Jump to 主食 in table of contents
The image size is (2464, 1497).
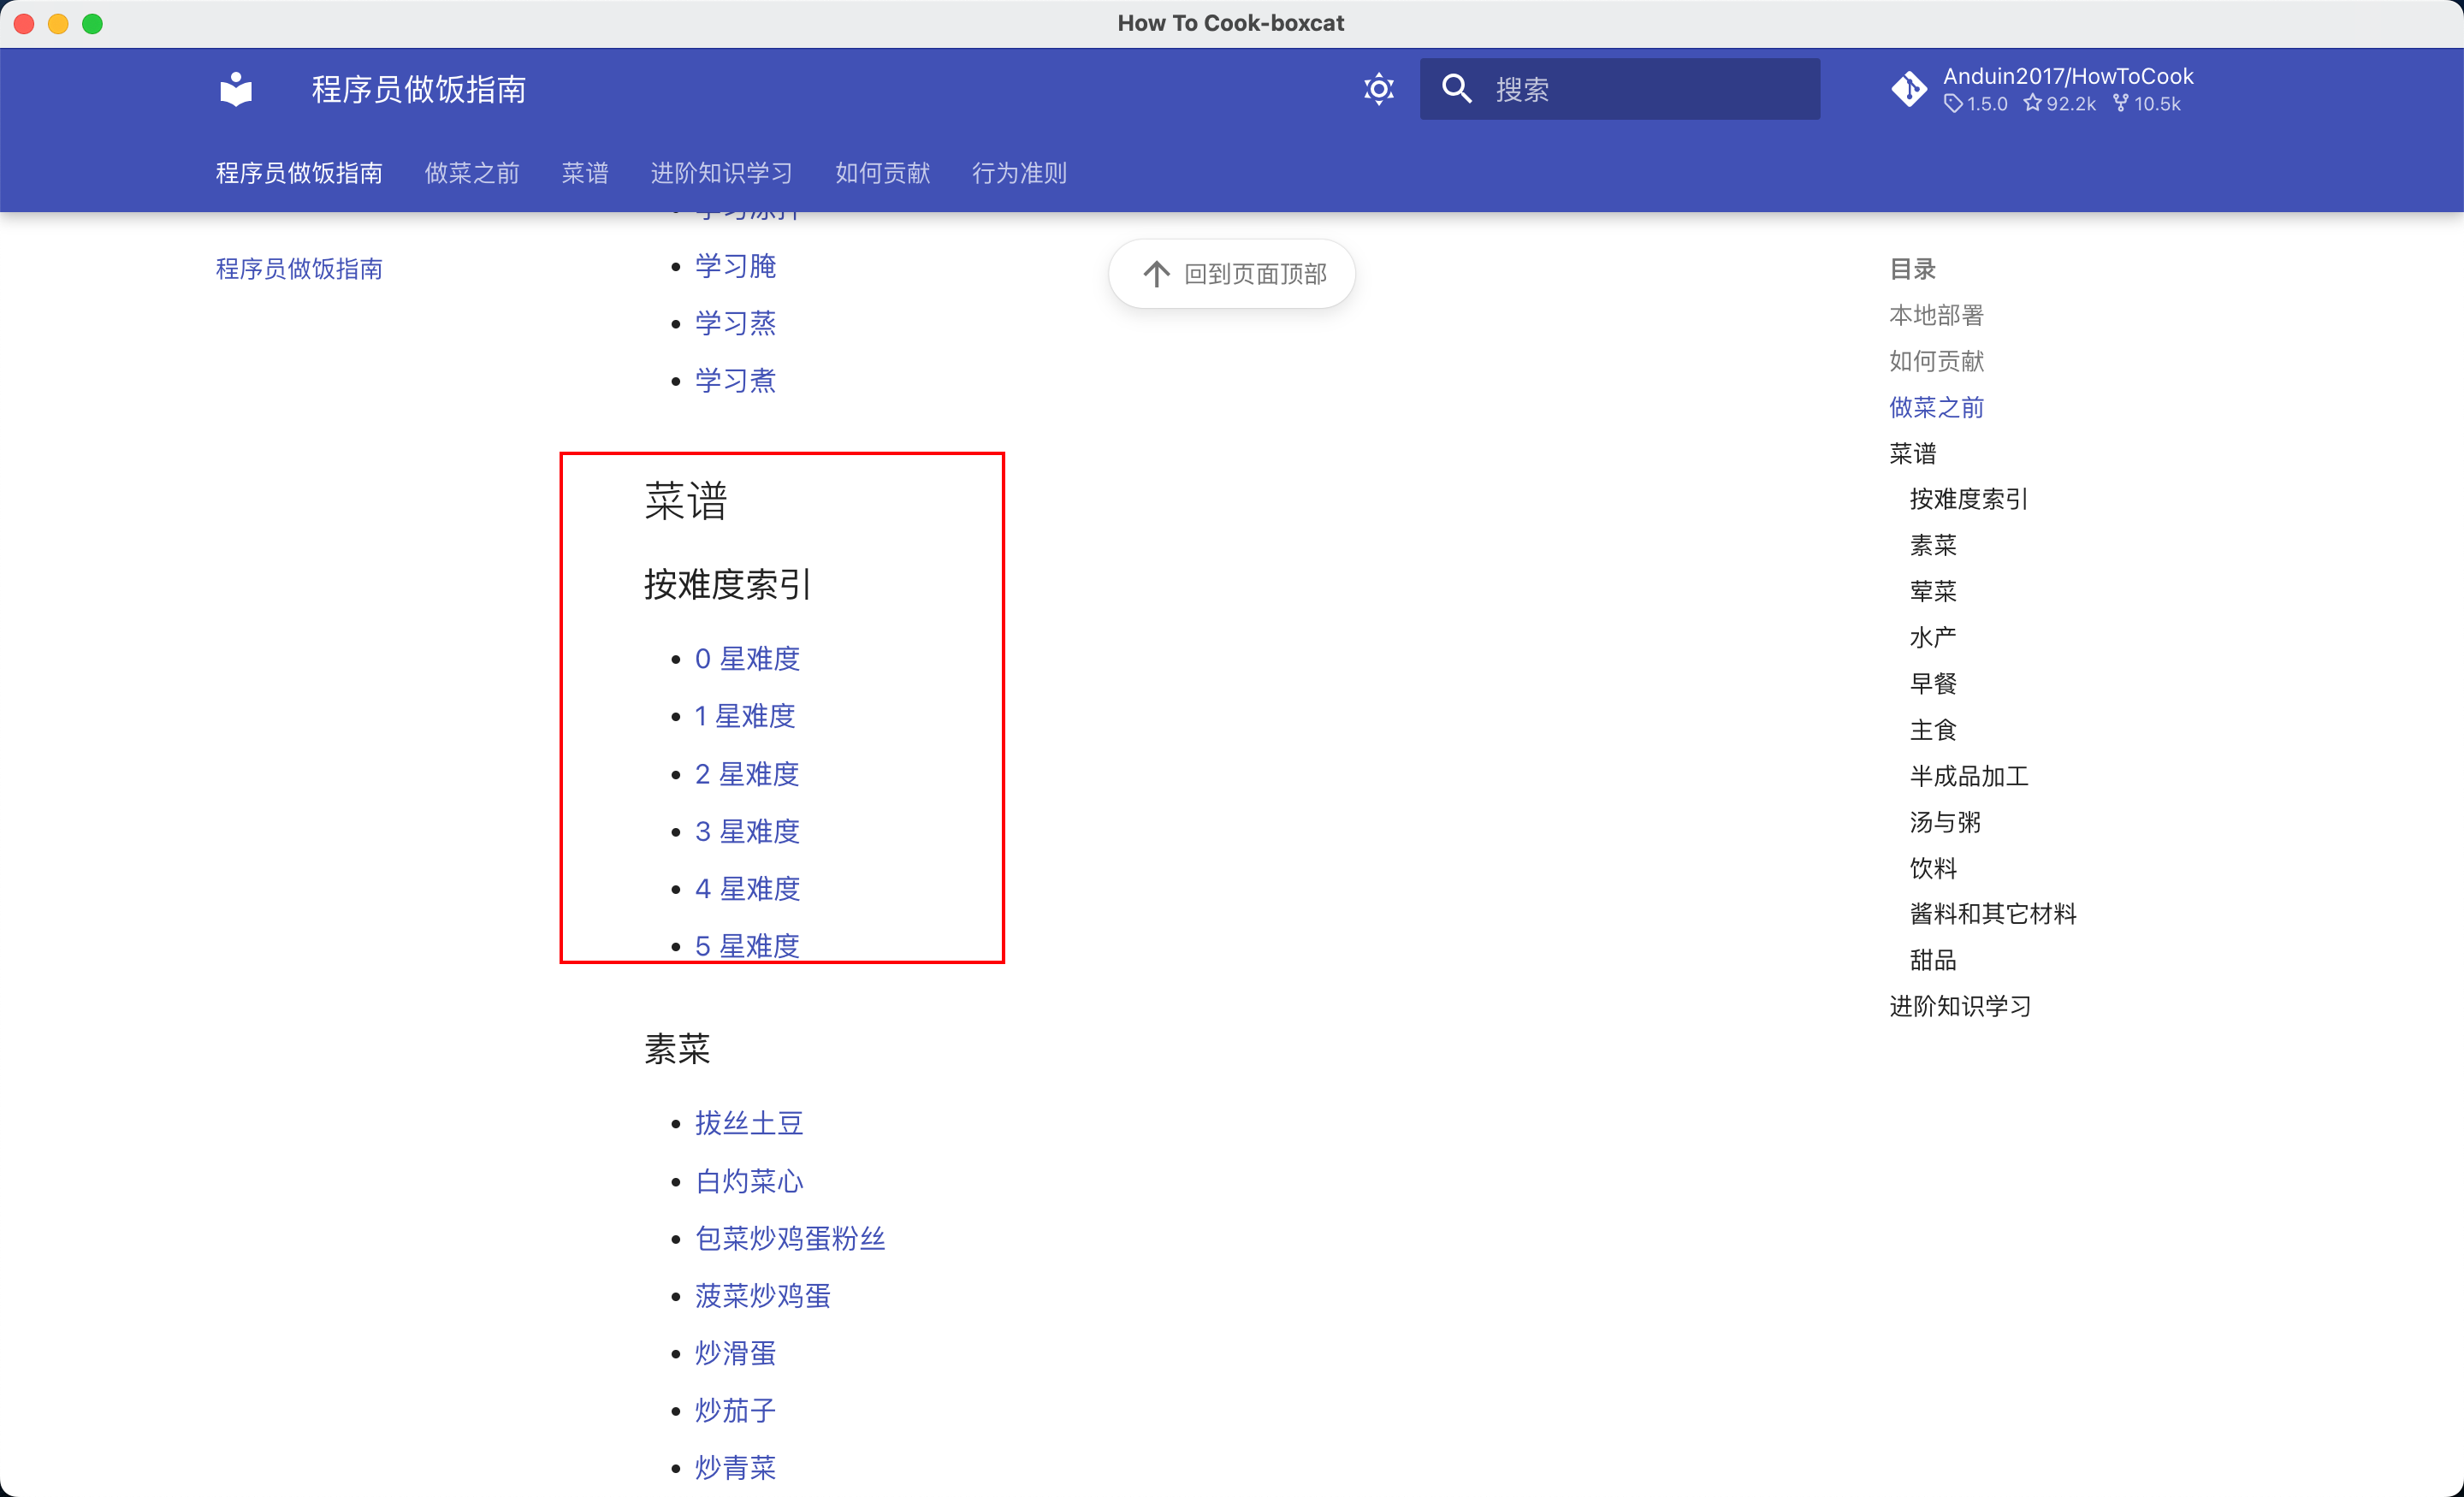tap(1933, 730)
